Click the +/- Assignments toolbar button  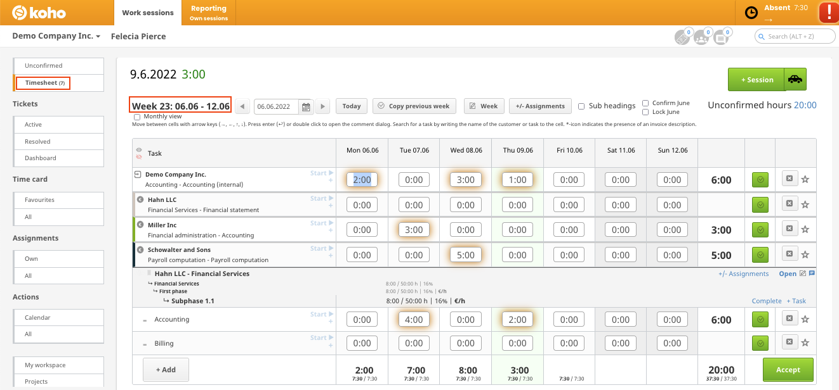540,106
